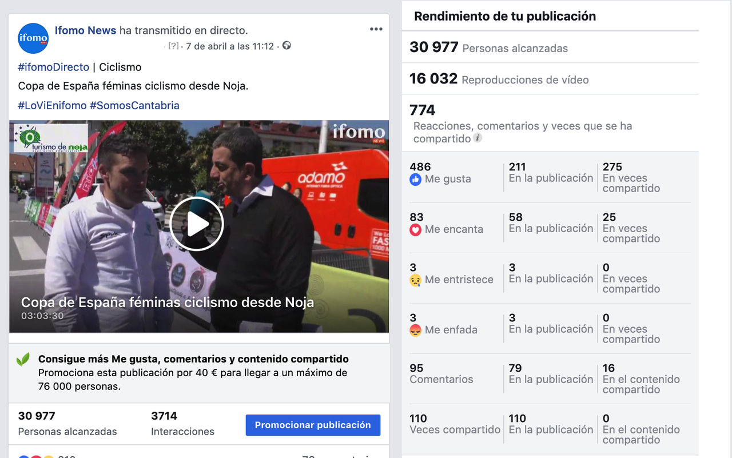Click the Promocionar publicación button
This screenshot has width=732, height=458.
click(313, 425)
